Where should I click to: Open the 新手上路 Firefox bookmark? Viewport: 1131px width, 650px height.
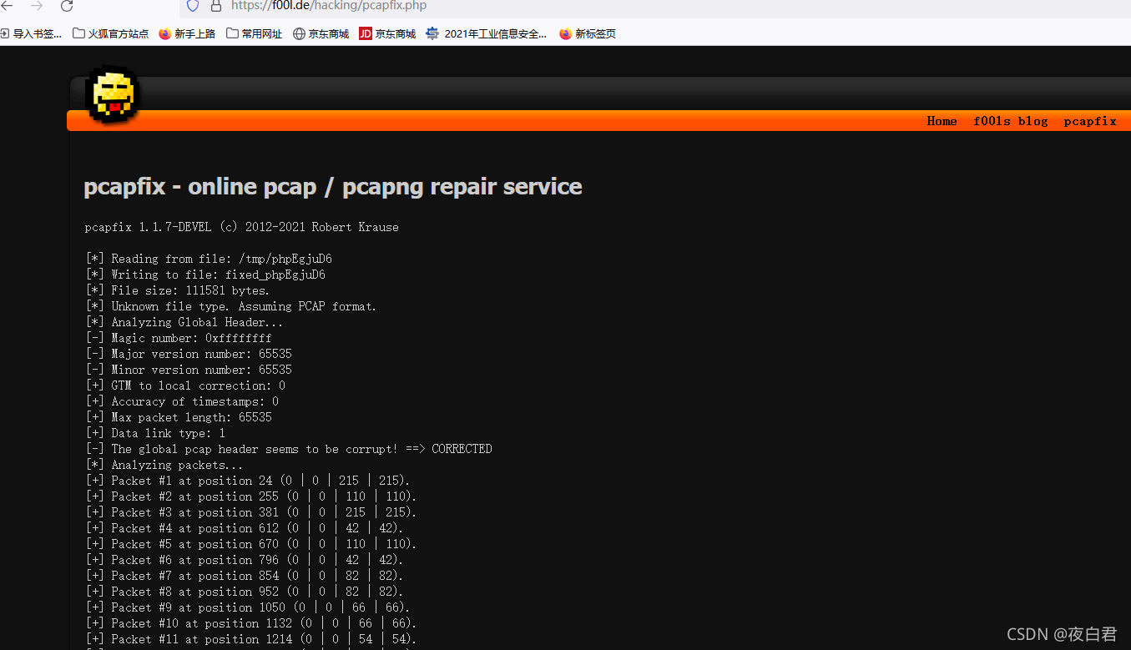pyautogui.click(x=187, y=34)
